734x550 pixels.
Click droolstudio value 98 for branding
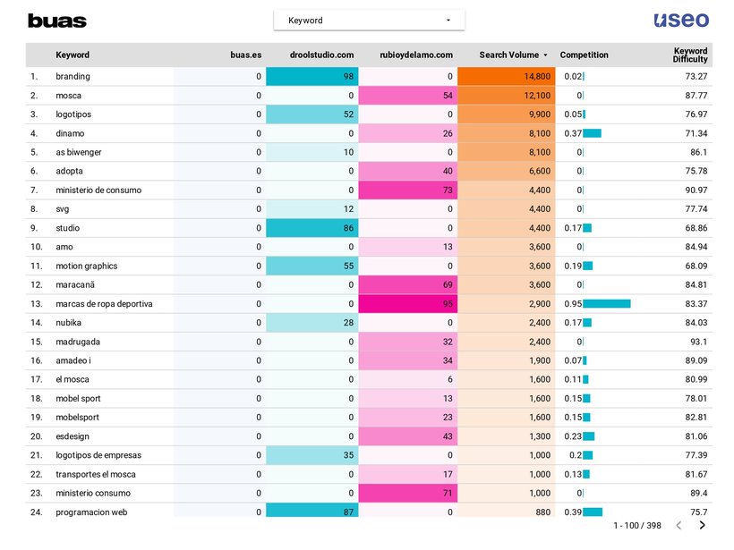point(312,76)
